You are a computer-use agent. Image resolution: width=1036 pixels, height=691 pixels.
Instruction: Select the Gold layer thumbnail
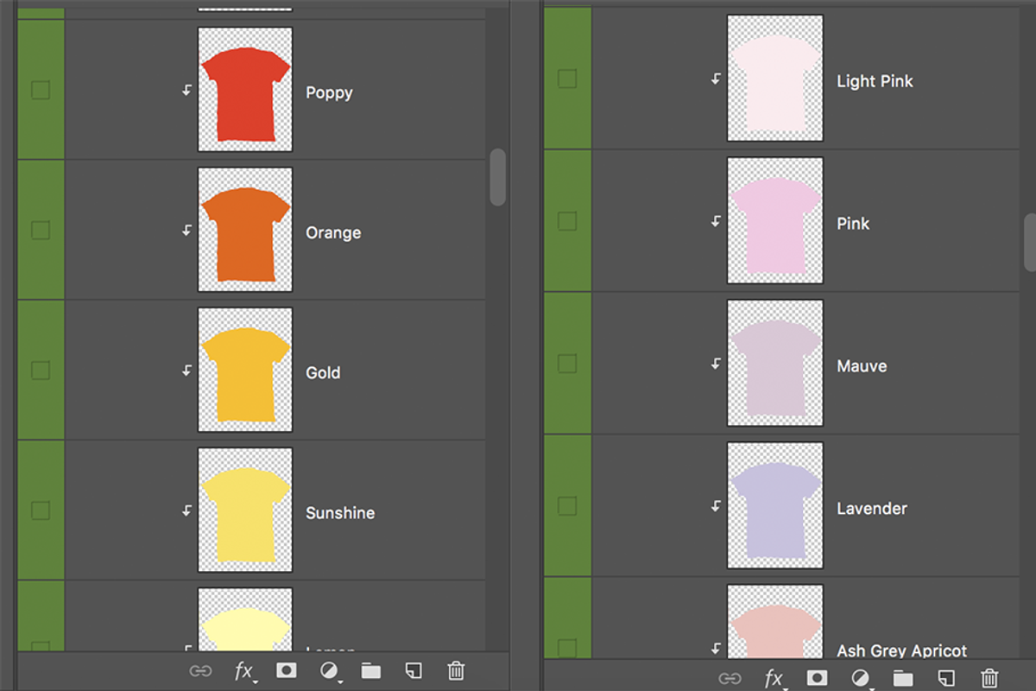click(245, 370)
